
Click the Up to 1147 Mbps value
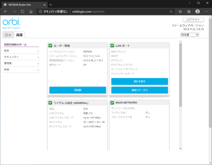[x=92, y=118]
